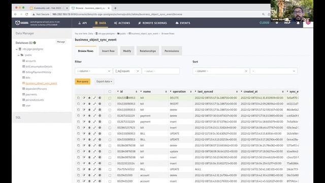Open the ACTIONS nav tab
The height and width of the screenshot is (183, 325).
coord(122,23)
